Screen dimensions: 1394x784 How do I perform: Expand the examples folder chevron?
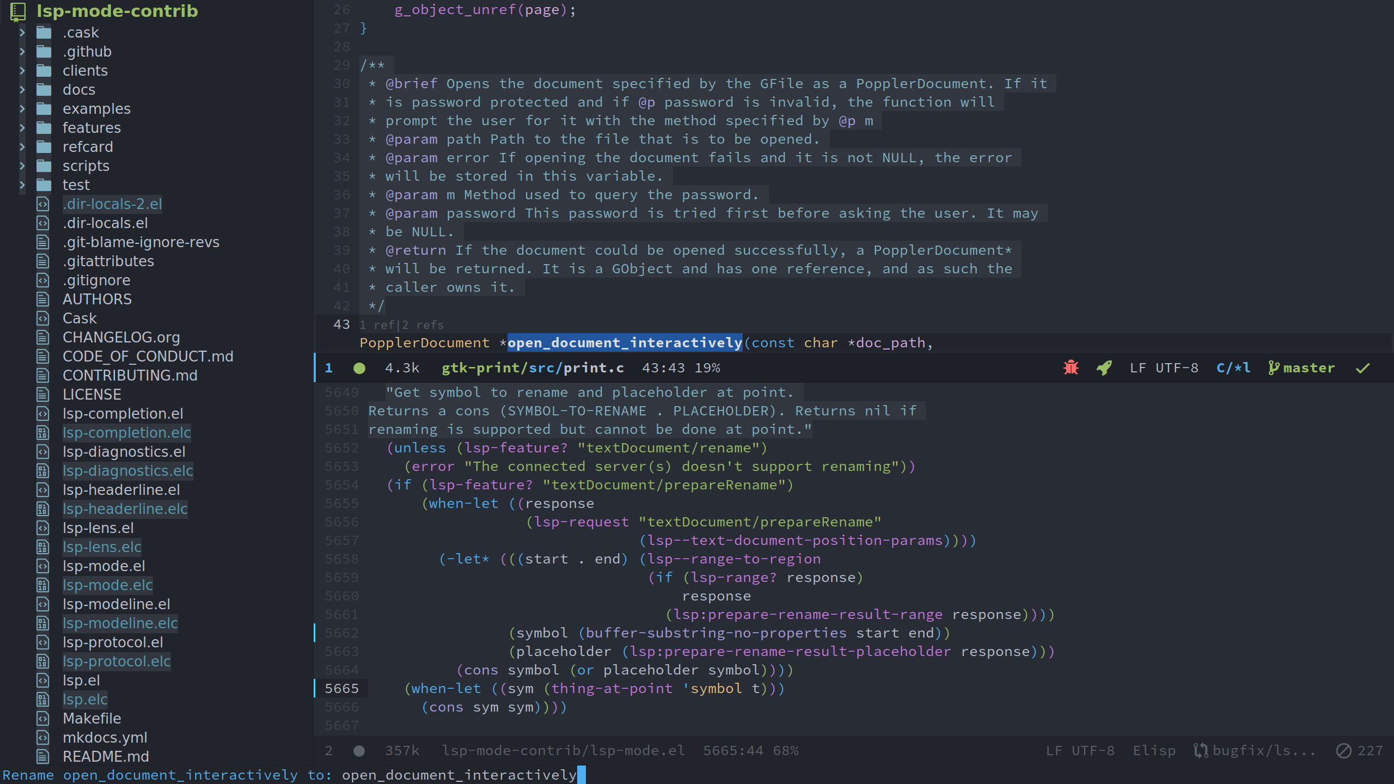tap(22, 109)
